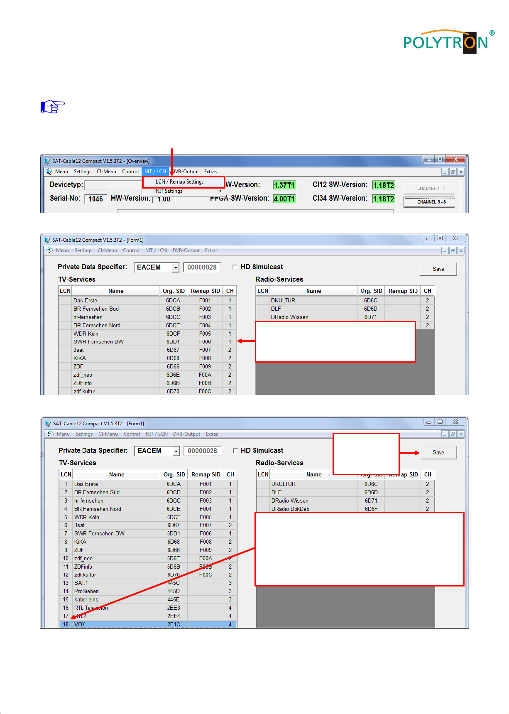Open the Settings menu in the lower Form1 window
The height and width of the screenshot is (714, 509).
[84, 434]
